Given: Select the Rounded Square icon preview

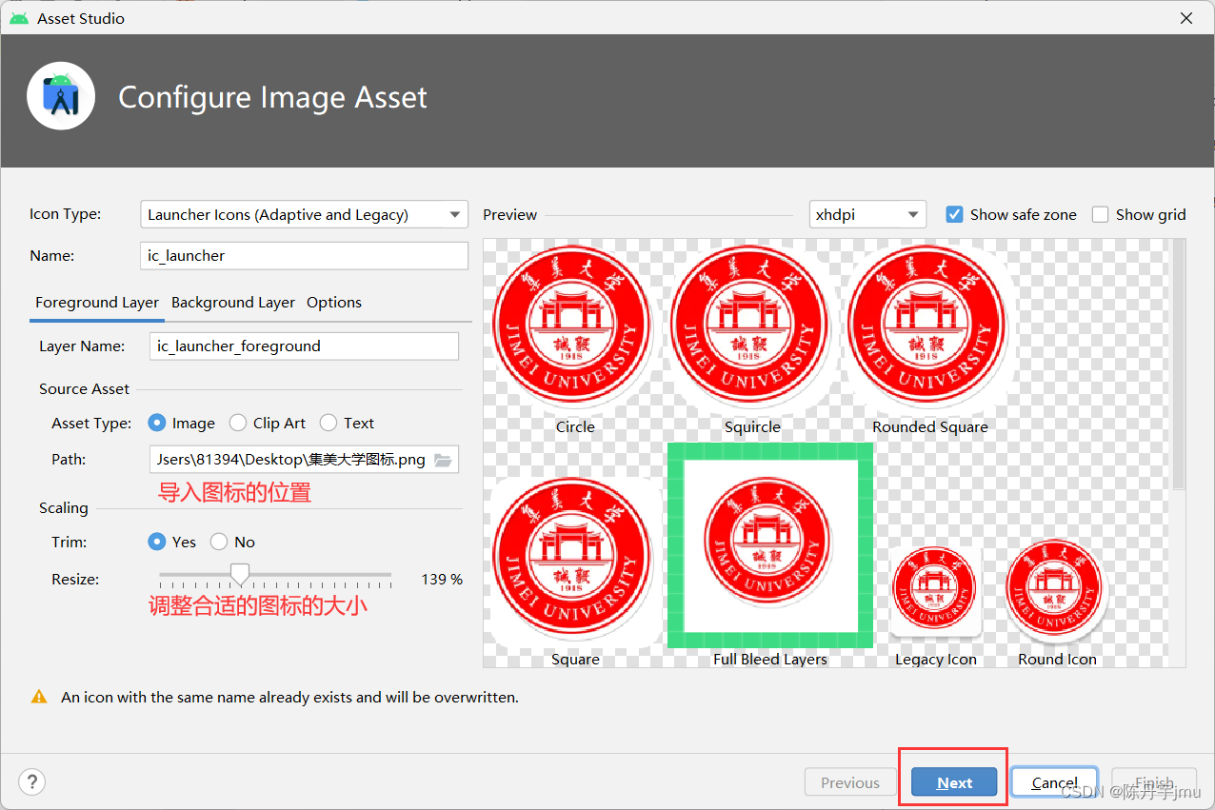Looking at the screenshot, I should pyautogui.click(x=929, y=324).
